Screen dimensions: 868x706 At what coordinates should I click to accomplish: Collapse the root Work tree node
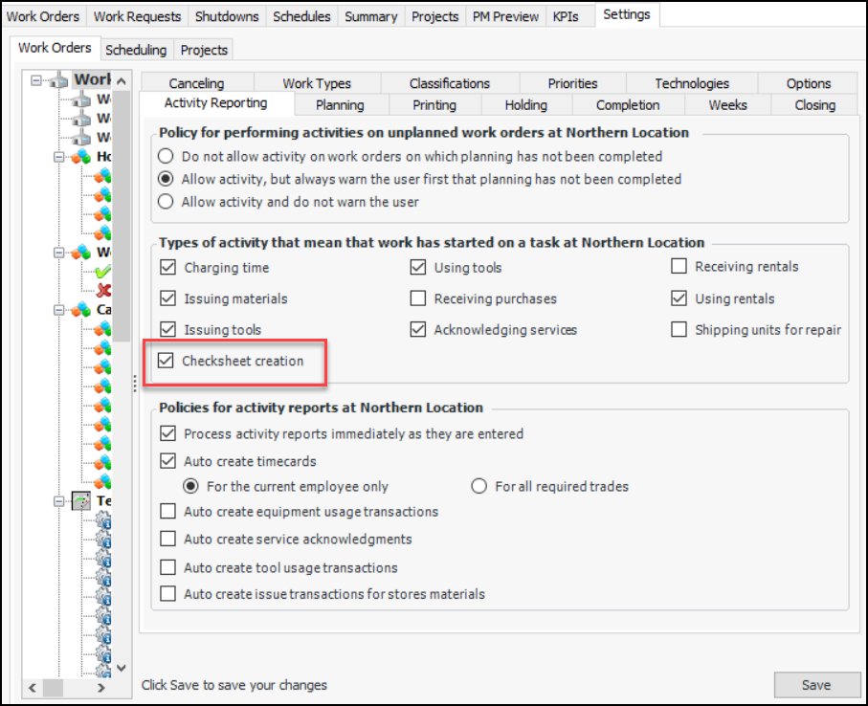click(36, 80)
